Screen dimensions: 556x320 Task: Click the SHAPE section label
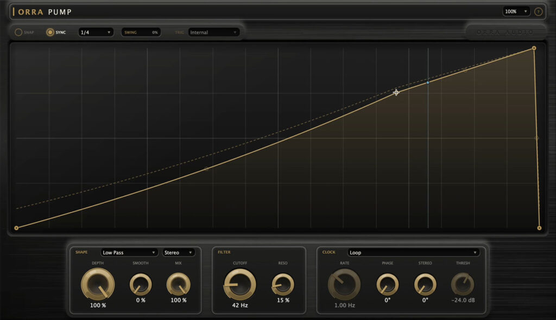click(81, 252)
